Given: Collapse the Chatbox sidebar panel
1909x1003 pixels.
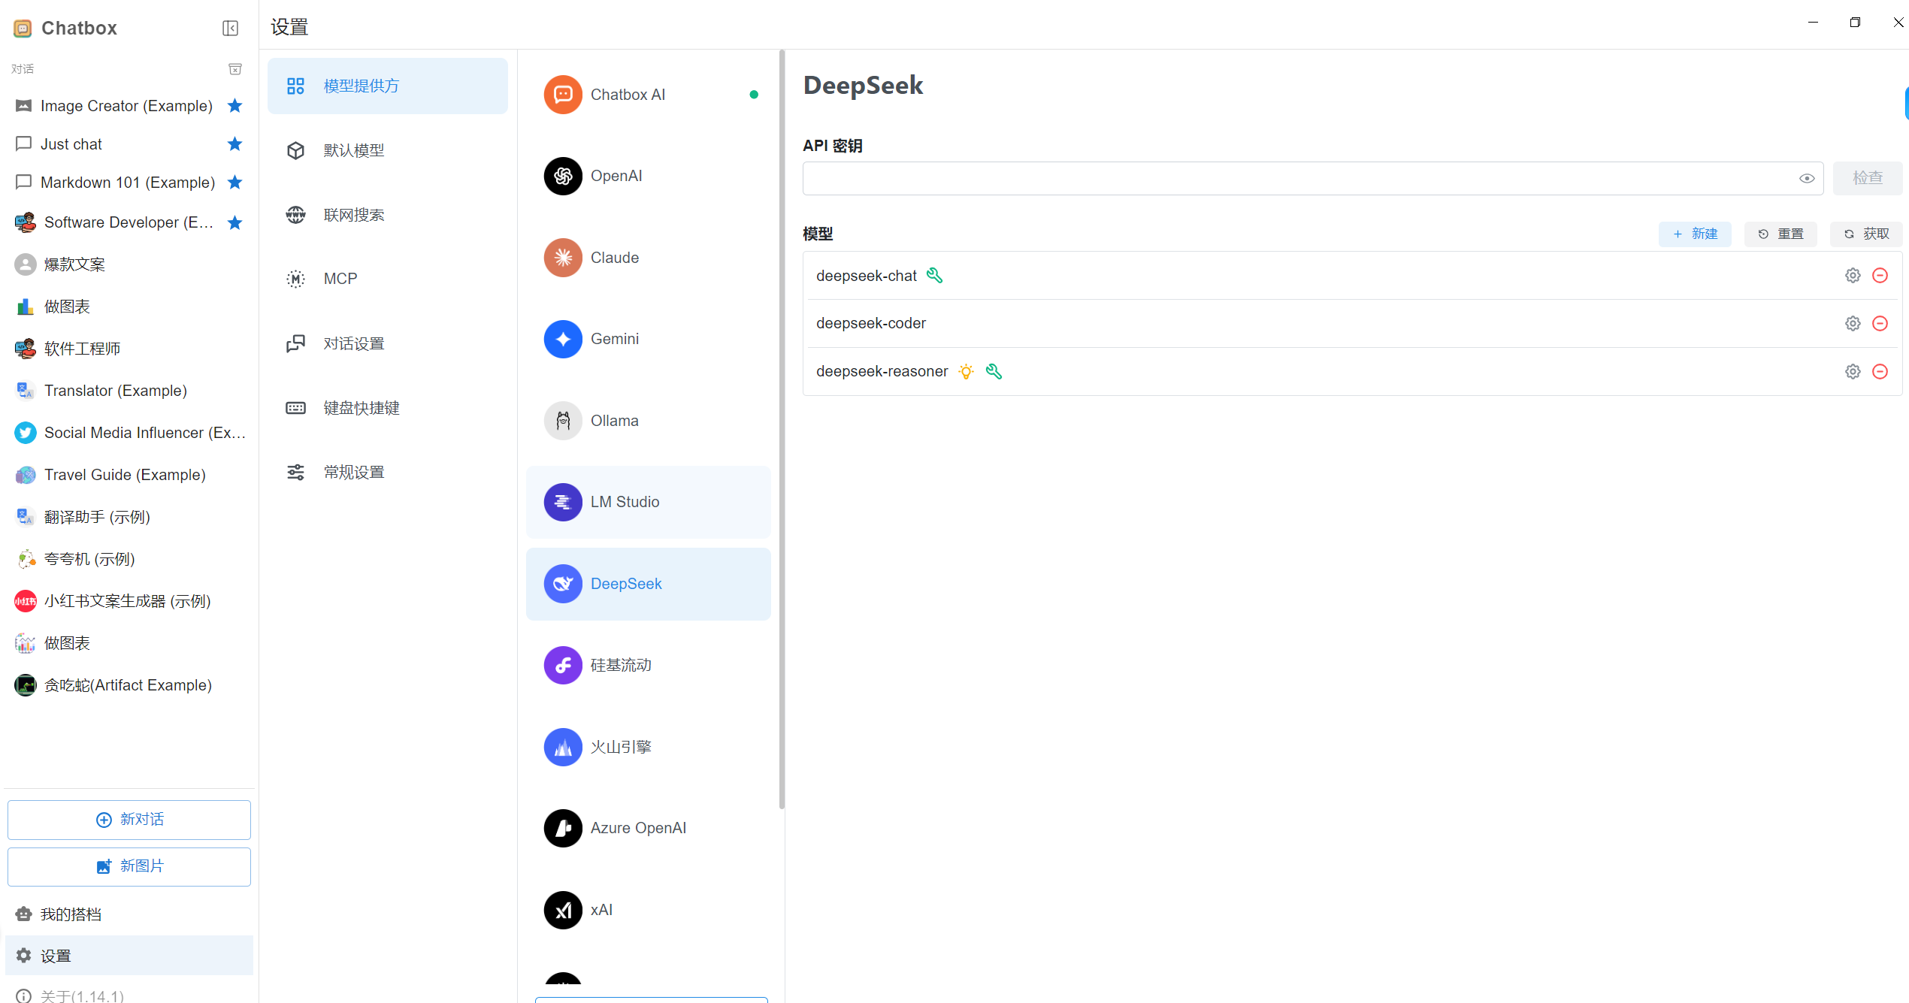Looking at the screenshot, I should tap(230, 29).
